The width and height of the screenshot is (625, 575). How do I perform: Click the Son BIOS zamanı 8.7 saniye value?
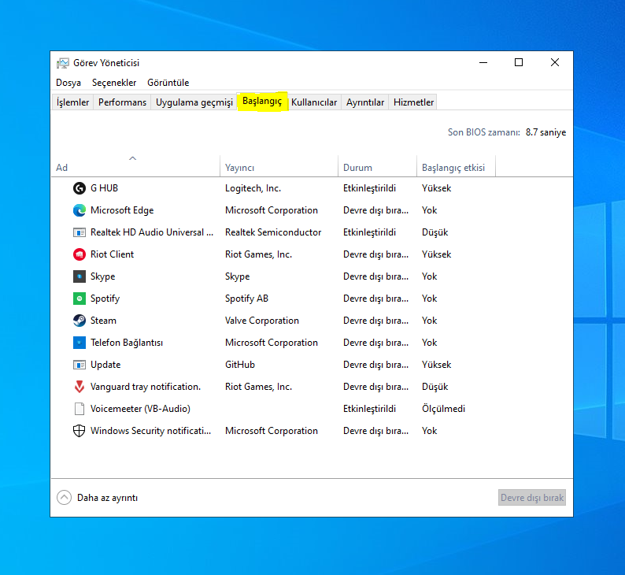coord(545,132)
